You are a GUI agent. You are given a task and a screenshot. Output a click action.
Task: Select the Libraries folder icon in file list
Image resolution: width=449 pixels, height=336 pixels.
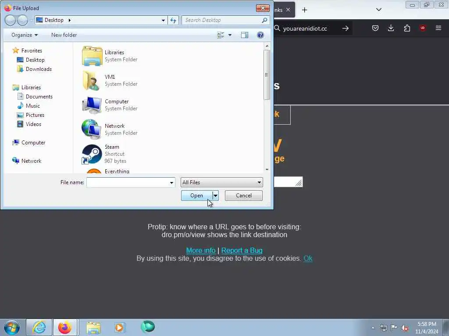pos(92,56)
